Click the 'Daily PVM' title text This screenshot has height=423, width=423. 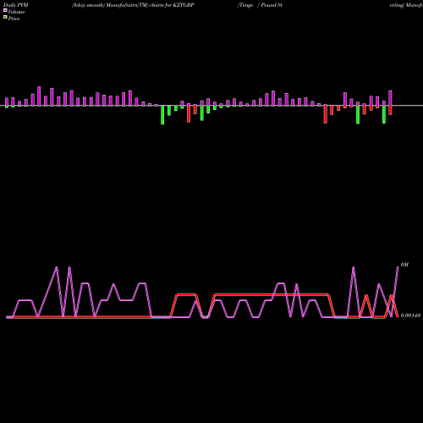click(x=16, y=5)
